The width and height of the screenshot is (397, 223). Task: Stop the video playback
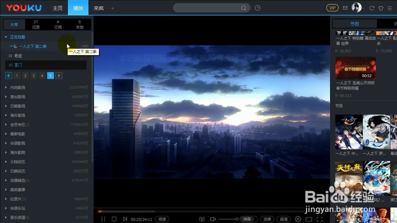114,219
